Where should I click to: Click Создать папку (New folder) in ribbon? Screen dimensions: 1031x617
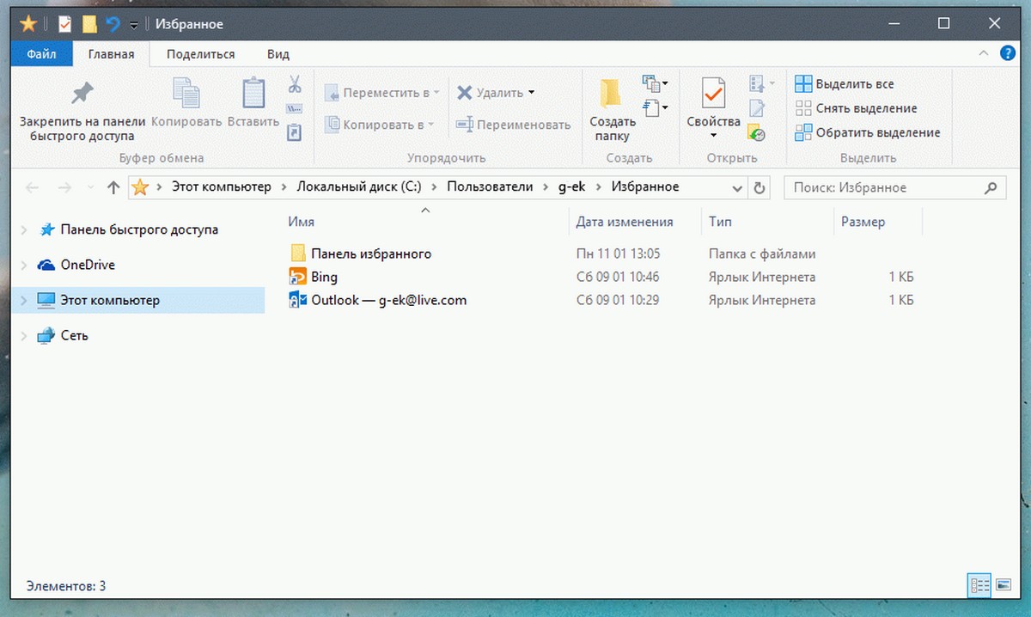point(612,111)
